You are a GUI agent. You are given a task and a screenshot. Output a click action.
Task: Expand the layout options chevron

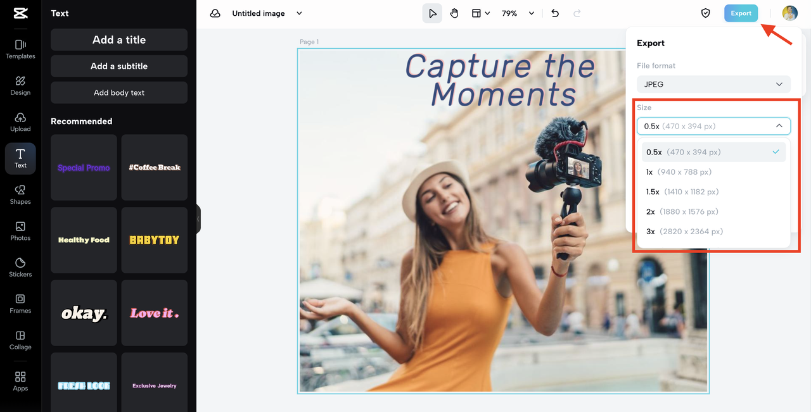coord(487,13)
